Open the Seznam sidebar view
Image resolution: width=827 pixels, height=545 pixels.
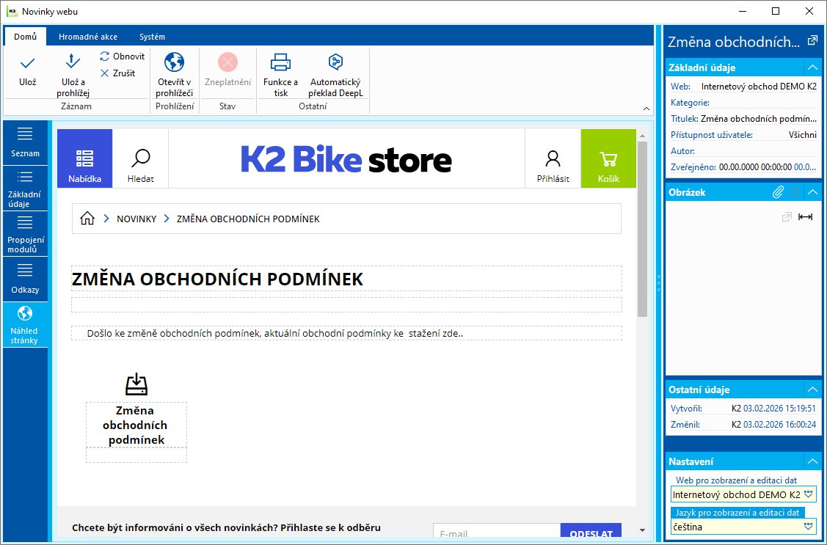coord(25,142)
